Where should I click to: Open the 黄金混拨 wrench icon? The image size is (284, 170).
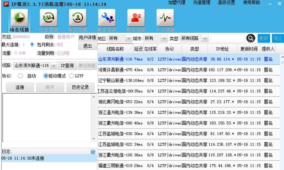[107, 18]
